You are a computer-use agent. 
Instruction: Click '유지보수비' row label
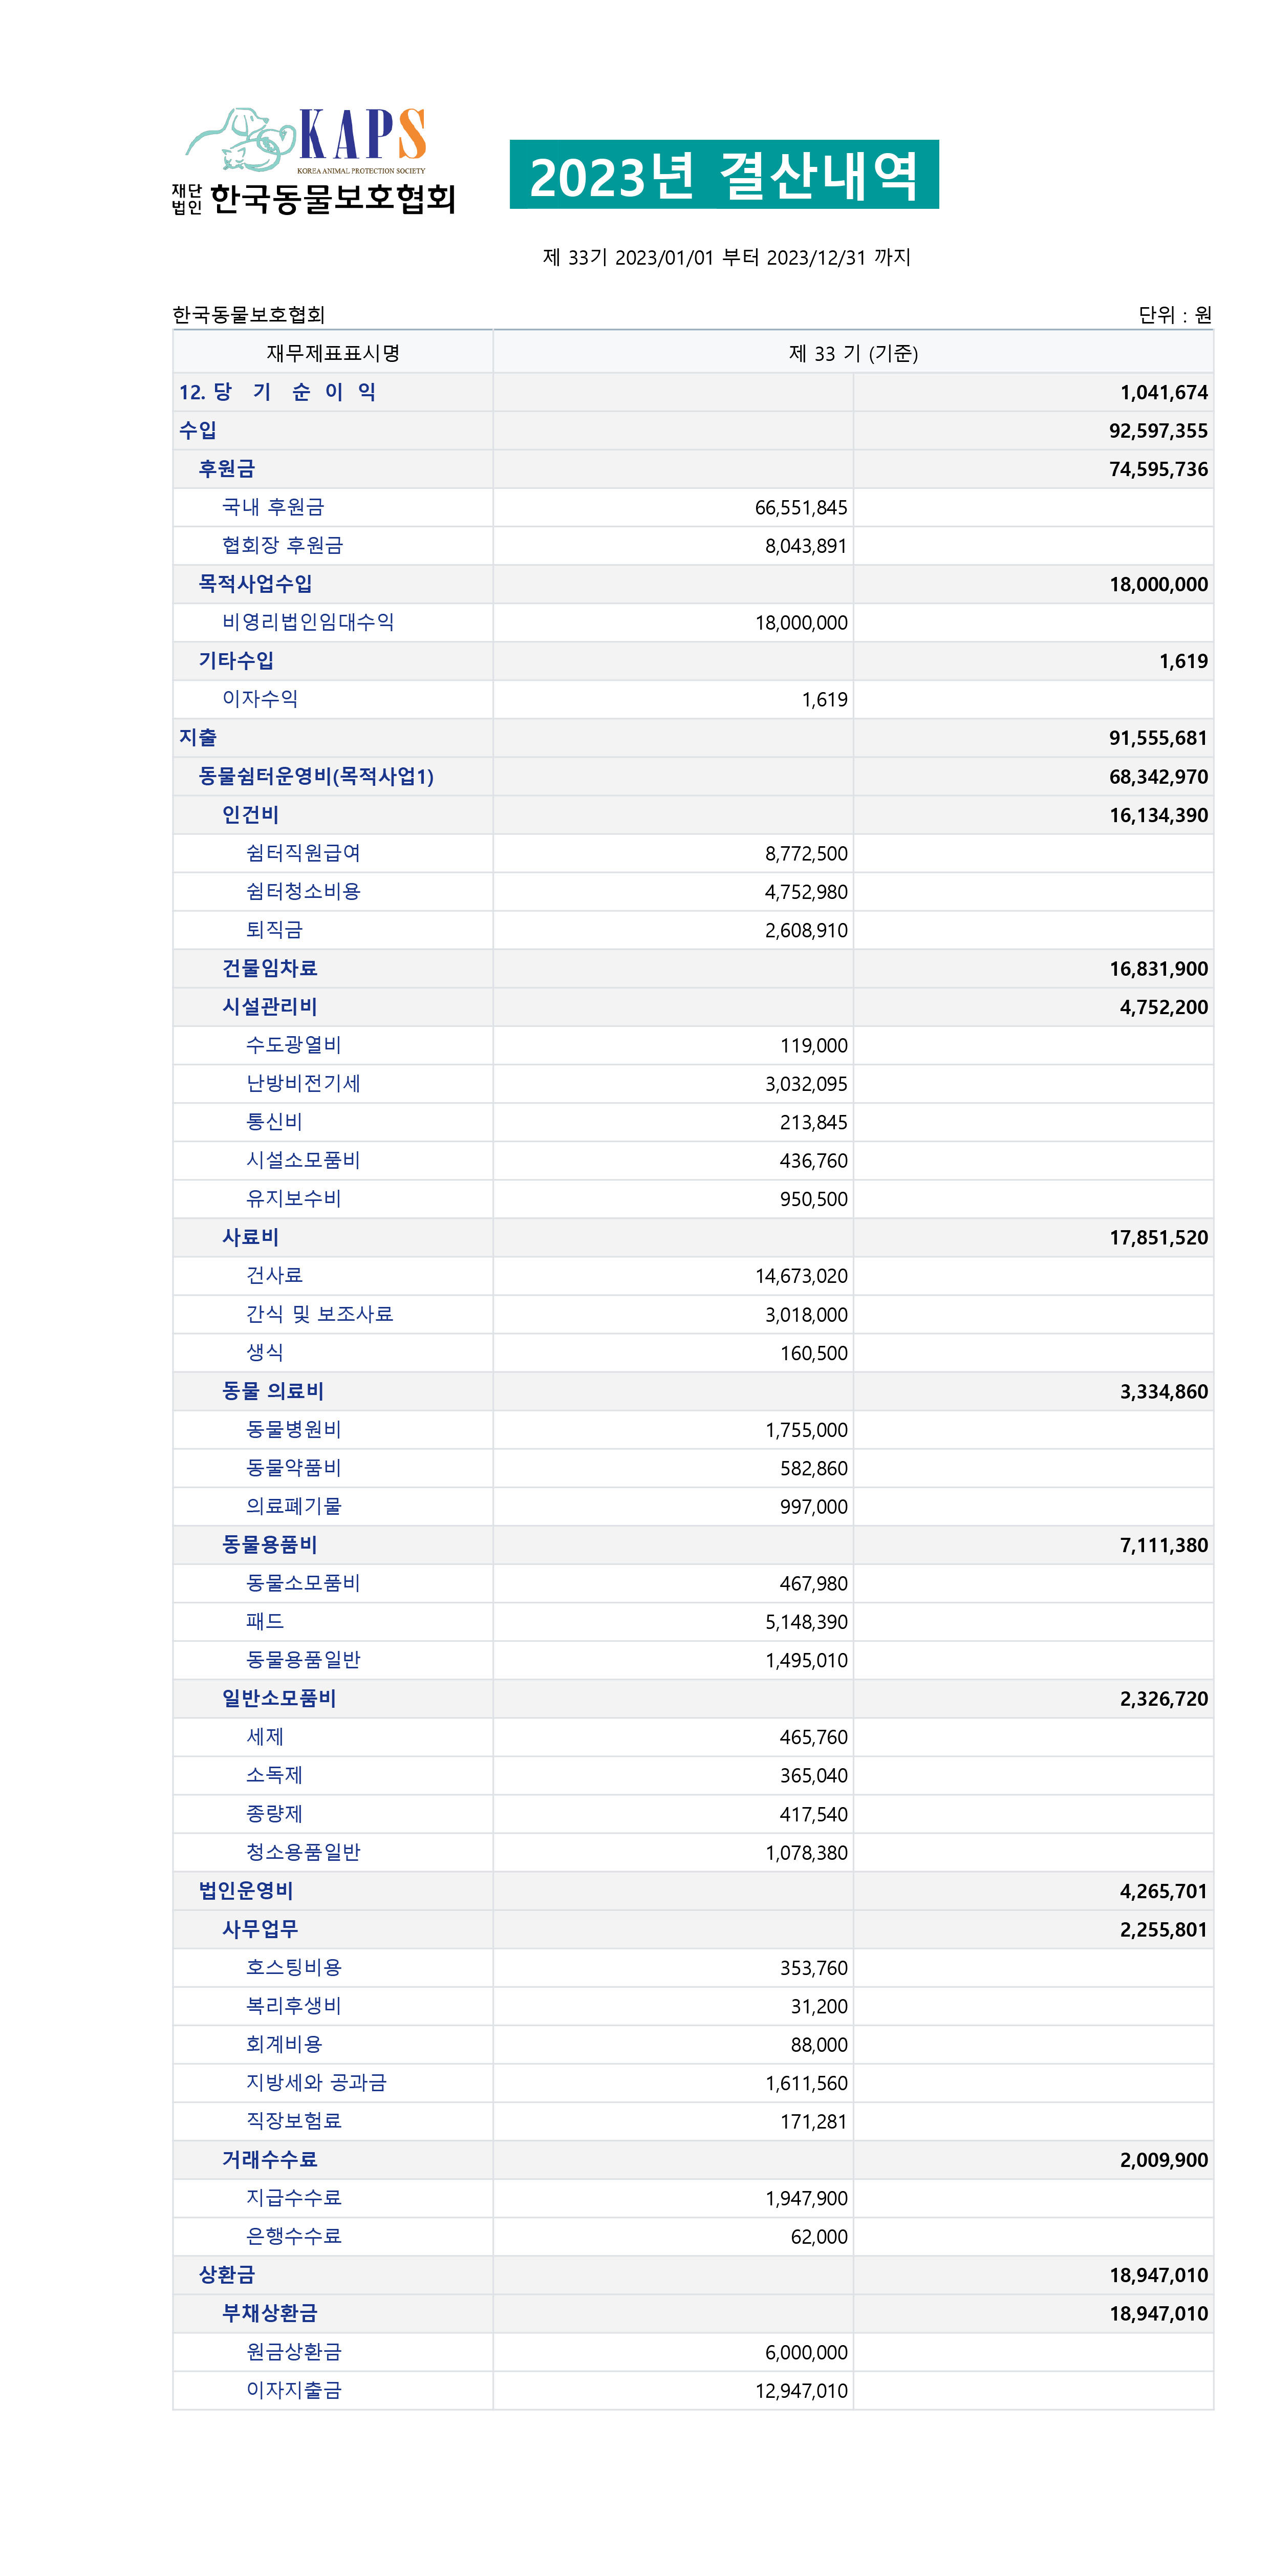(293, 1198)
